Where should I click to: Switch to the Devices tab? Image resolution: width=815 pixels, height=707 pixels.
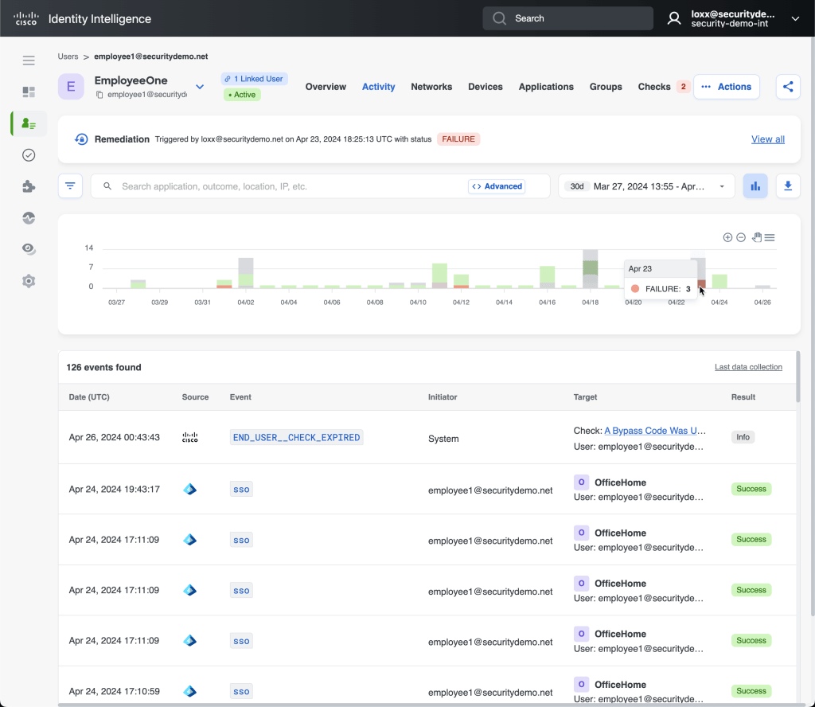tap(485, 87)
